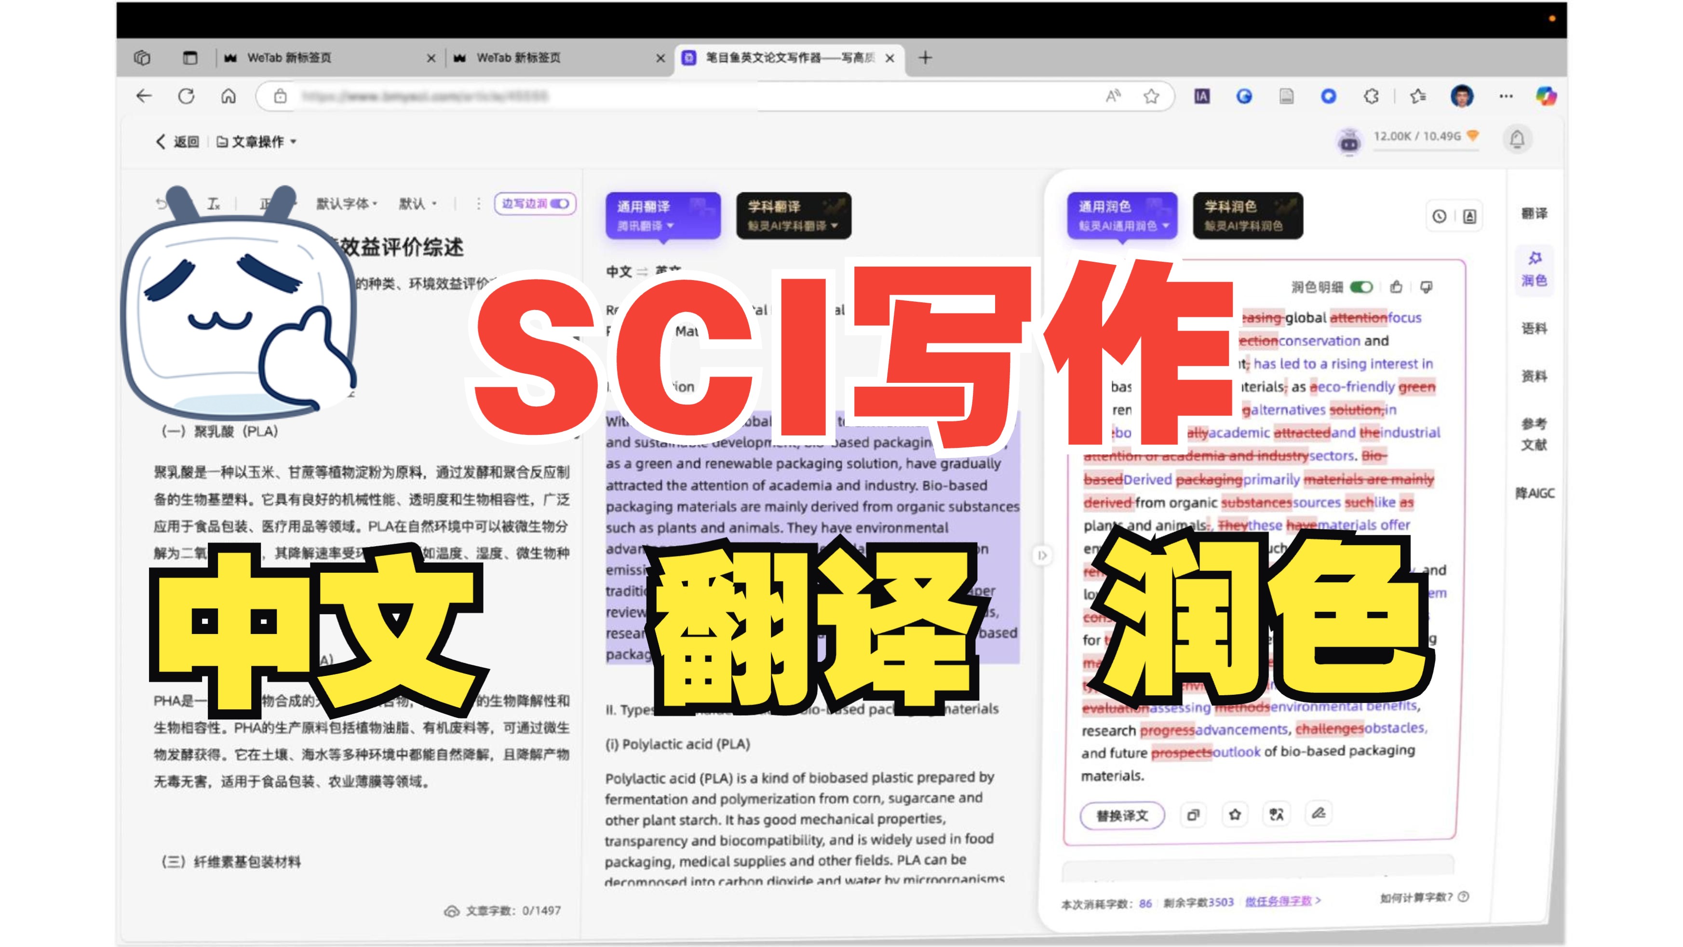1683x947 pixels.
Task: Click the thumbs-down feedback icon
Action: pos(1426,287)
